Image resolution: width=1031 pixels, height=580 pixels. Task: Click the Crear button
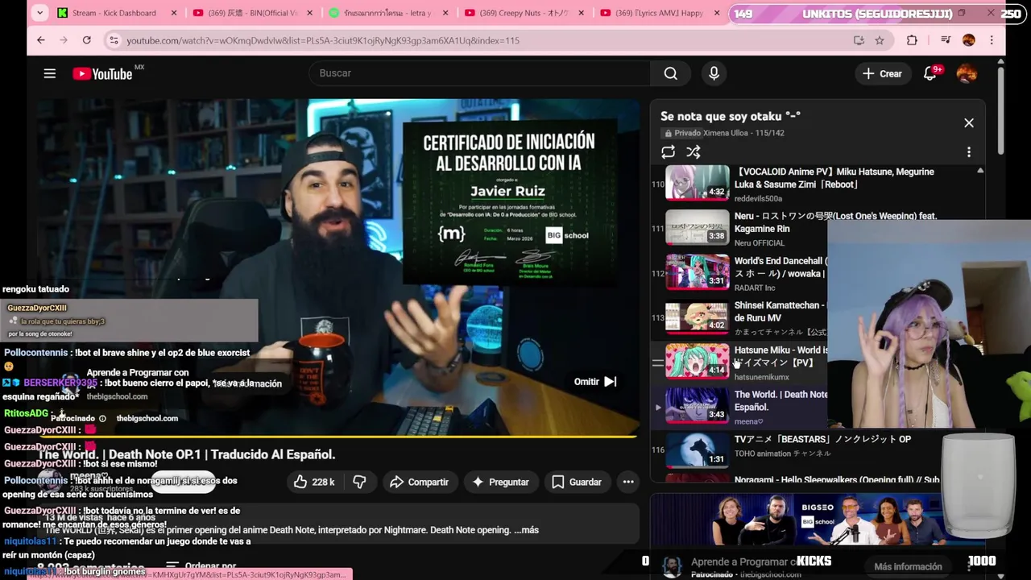pos(883,73)
